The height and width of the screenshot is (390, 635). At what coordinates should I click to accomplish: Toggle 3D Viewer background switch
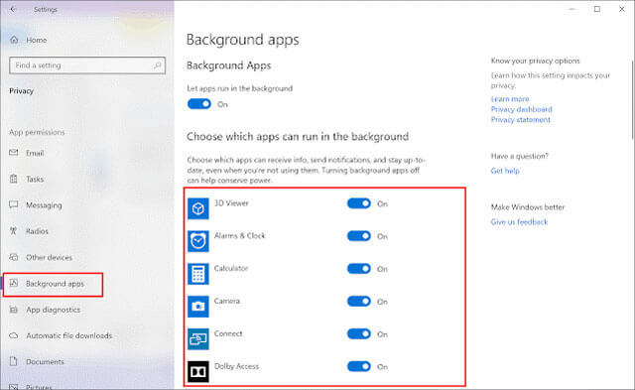[359, 203]
